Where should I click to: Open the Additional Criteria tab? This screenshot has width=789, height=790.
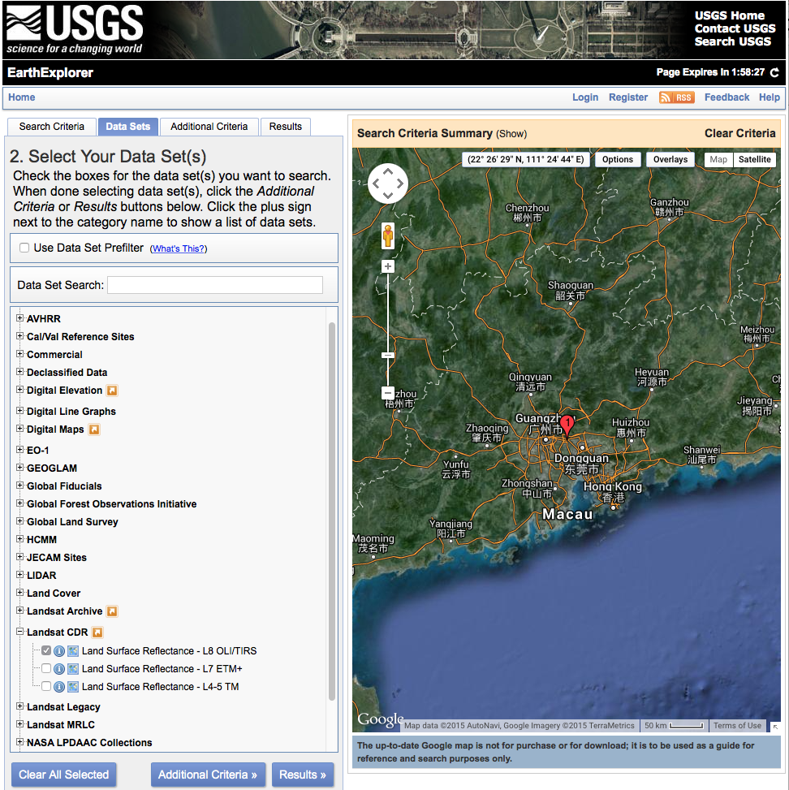pyautogui.click(x=209, y=127)
